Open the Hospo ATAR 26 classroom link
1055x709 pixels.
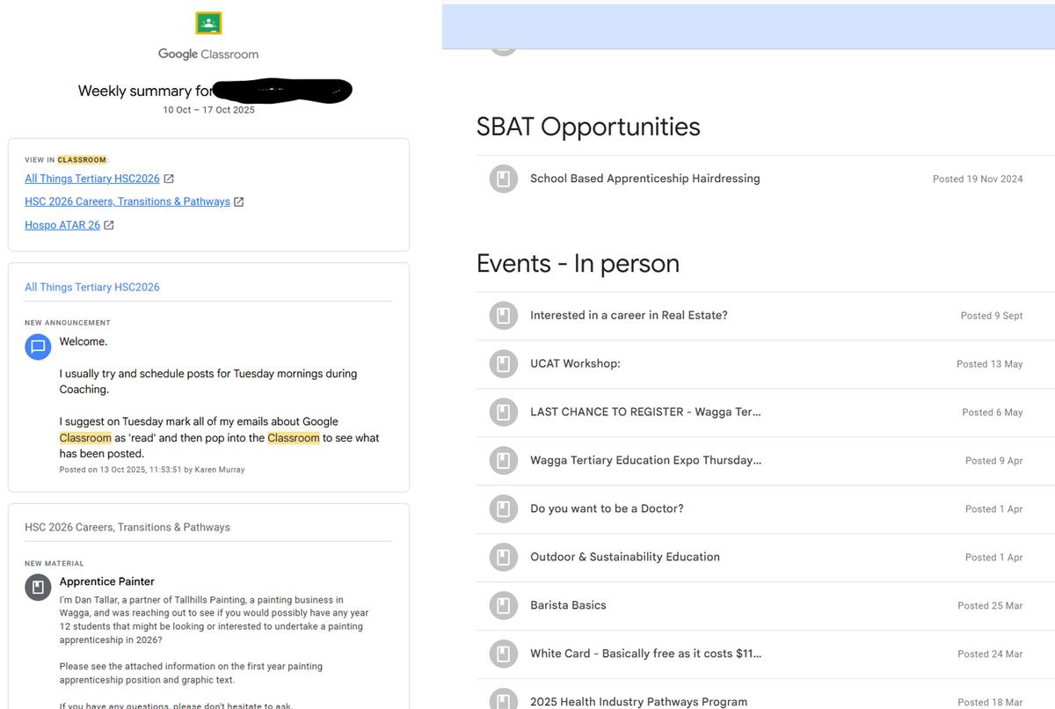tap(62, 225)
